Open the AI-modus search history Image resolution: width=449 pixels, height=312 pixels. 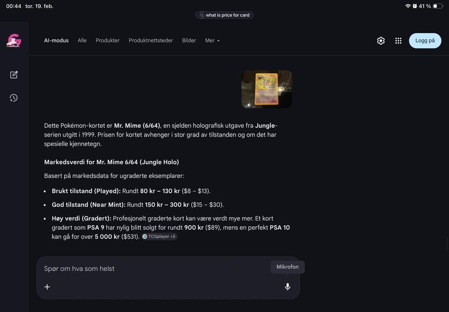click(x=14, y=98)
